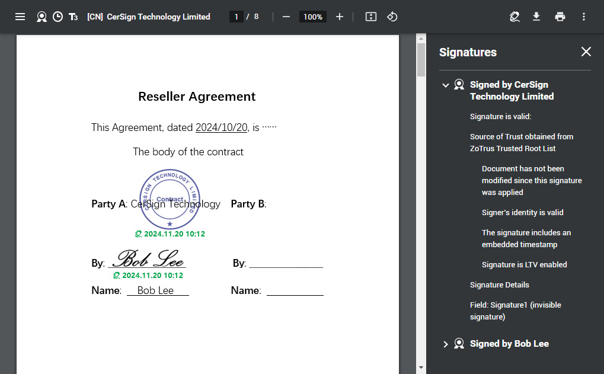The height and width of the screenshot is (374, 604).
Task: Open the draw signature pen tool
Action: pyautogui.click(x=514, y=17)
